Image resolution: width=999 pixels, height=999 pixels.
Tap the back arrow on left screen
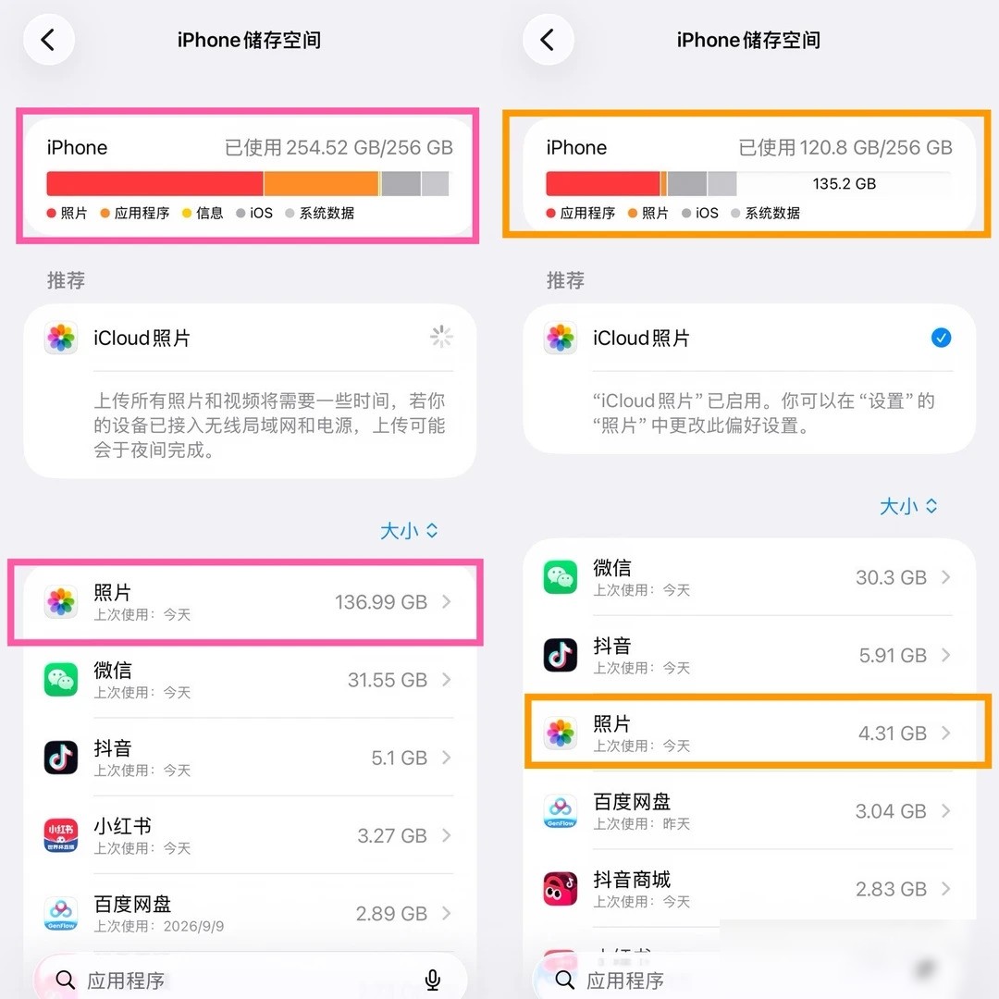[49, 40]
